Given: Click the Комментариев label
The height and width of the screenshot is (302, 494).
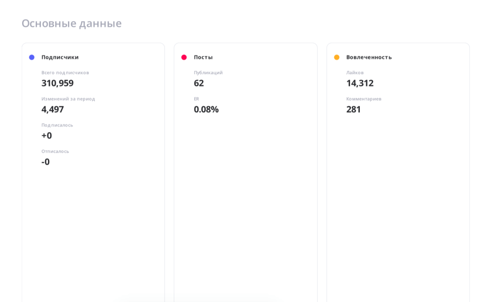Looking at the screenshot, I should 364,99.
